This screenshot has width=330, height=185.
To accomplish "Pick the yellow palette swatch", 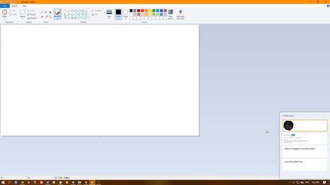I will pyautogui.click(x=150, y=11).
